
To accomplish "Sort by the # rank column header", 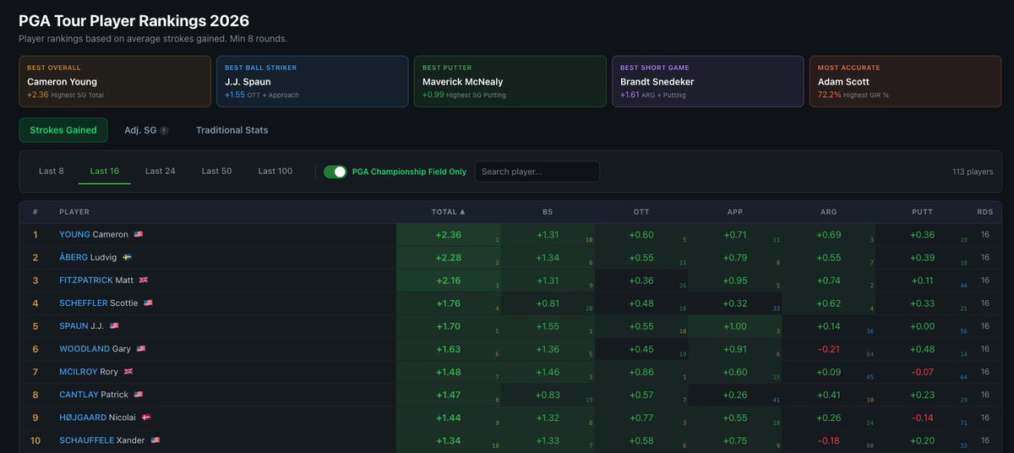I will [35, 212].
